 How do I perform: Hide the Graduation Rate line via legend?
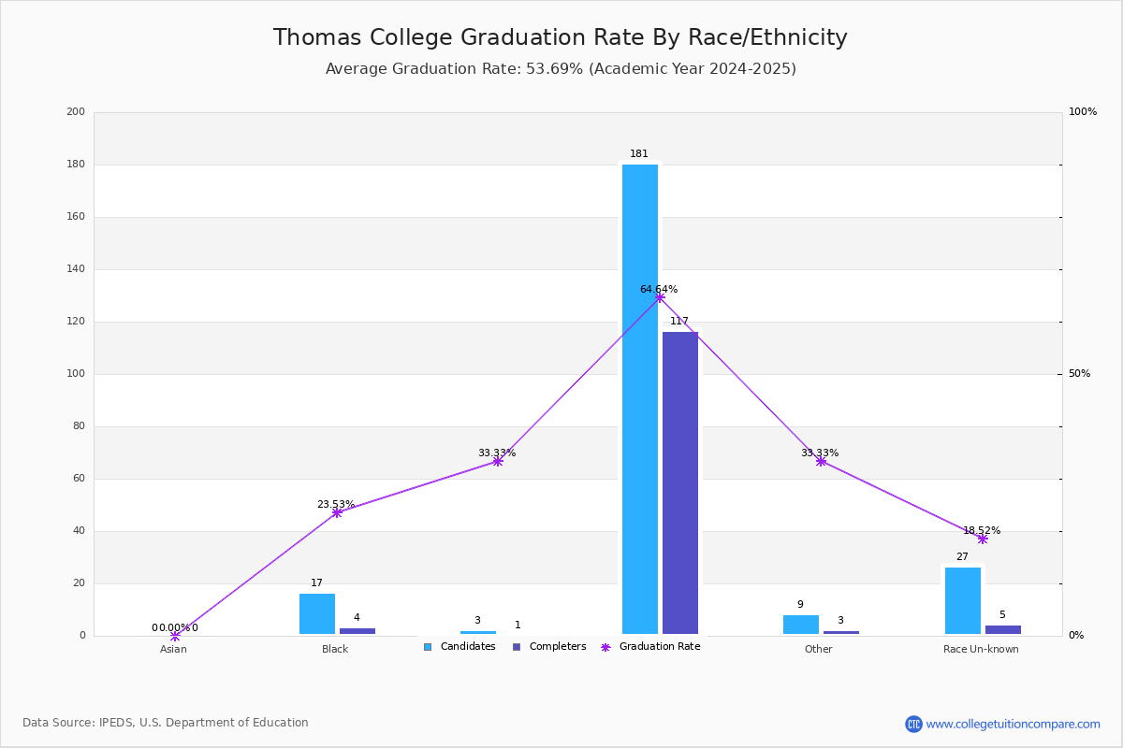tap(659, 647)
